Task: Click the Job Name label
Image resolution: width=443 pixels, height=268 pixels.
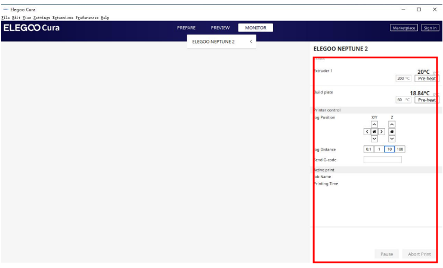Action: [x=323, y=177]
